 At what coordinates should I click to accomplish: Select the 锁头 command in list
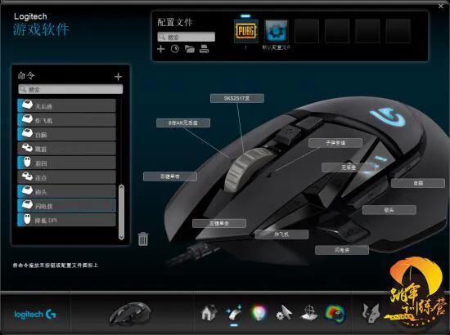click(66, 191)
